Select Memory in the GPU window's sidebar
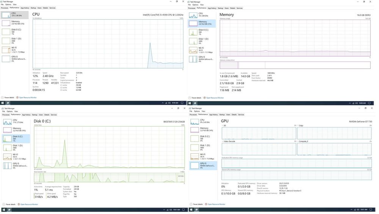Screen dimensions: 379x214 tap(203, 129)
